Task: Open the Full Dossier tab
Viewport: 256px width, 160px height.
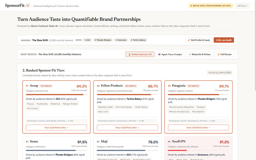Action: click(224, 54)
